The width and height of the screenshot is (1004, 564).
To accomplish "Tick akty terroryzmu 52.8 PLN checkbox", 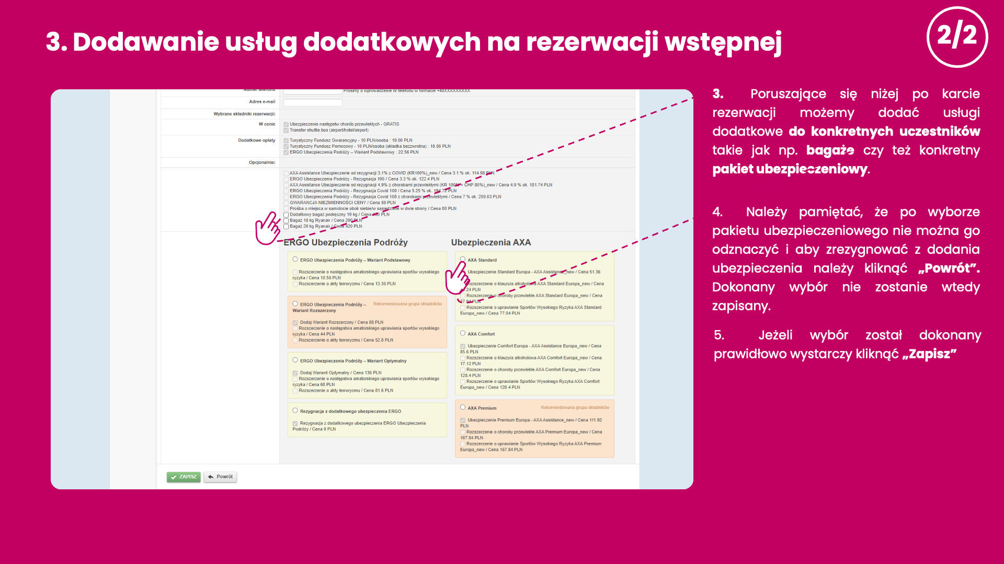I will (x=295, y=340).
